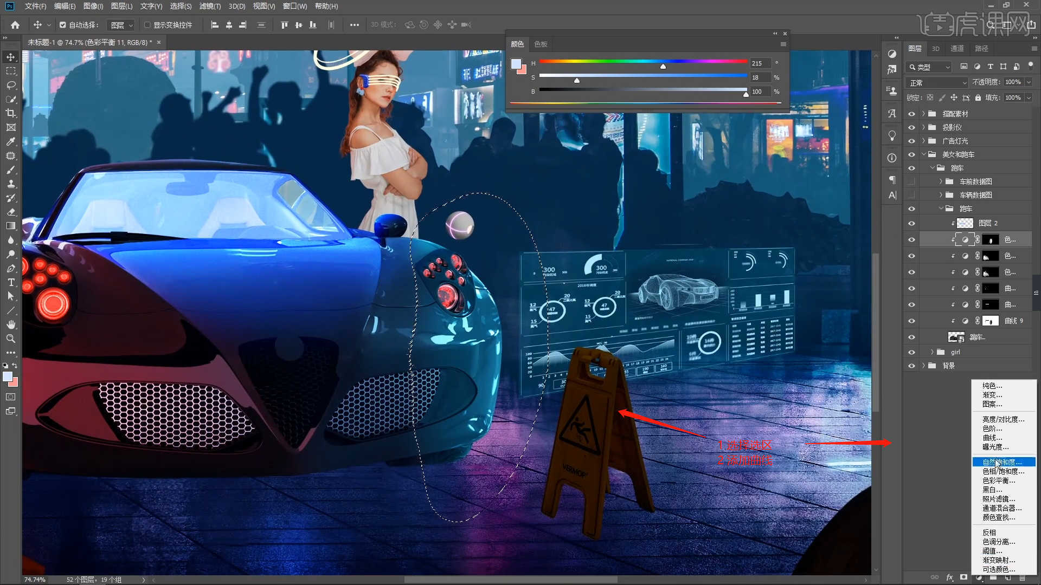
Task: Click delete layer trash icon
Action: click(x=1023, y=577)
